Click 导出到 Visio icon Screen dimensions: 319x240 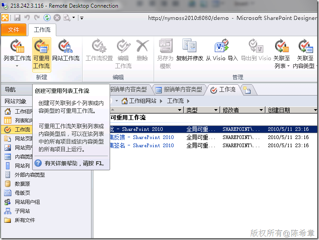click(256, 46)
